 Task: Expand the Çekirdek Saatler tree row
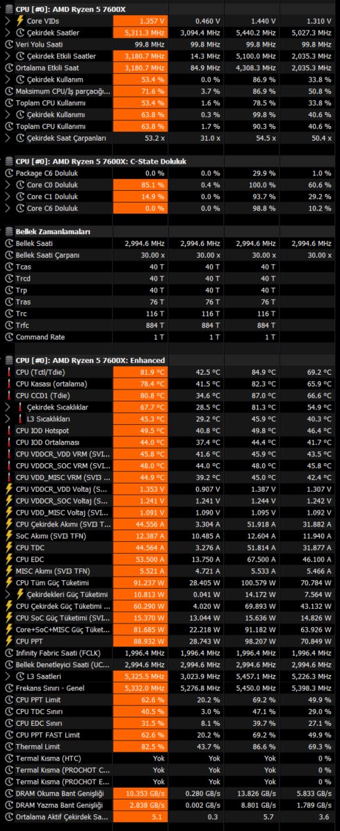tap(7, 32)
